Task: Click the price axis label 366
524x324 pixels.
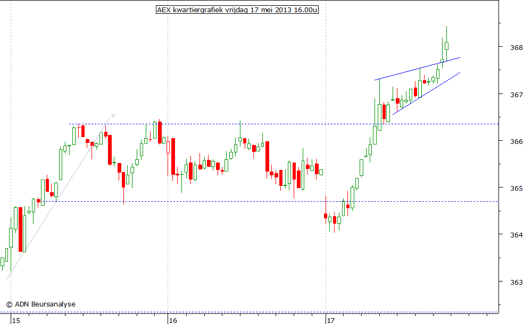Action: coord(517,141)
